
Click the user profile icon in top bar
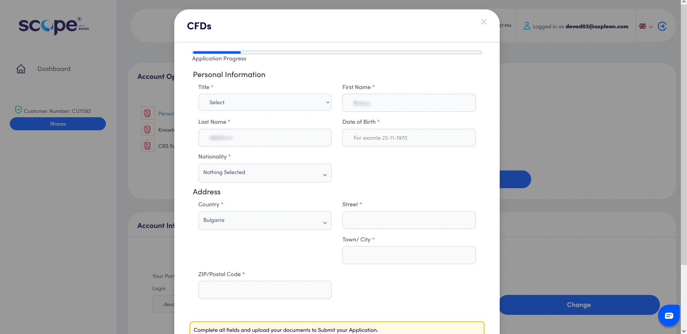(x=526, y=26)
